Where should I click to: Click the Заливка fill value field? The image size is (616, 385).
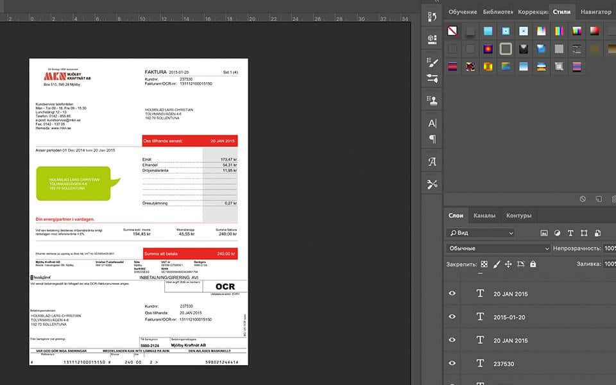pos(610,264)
